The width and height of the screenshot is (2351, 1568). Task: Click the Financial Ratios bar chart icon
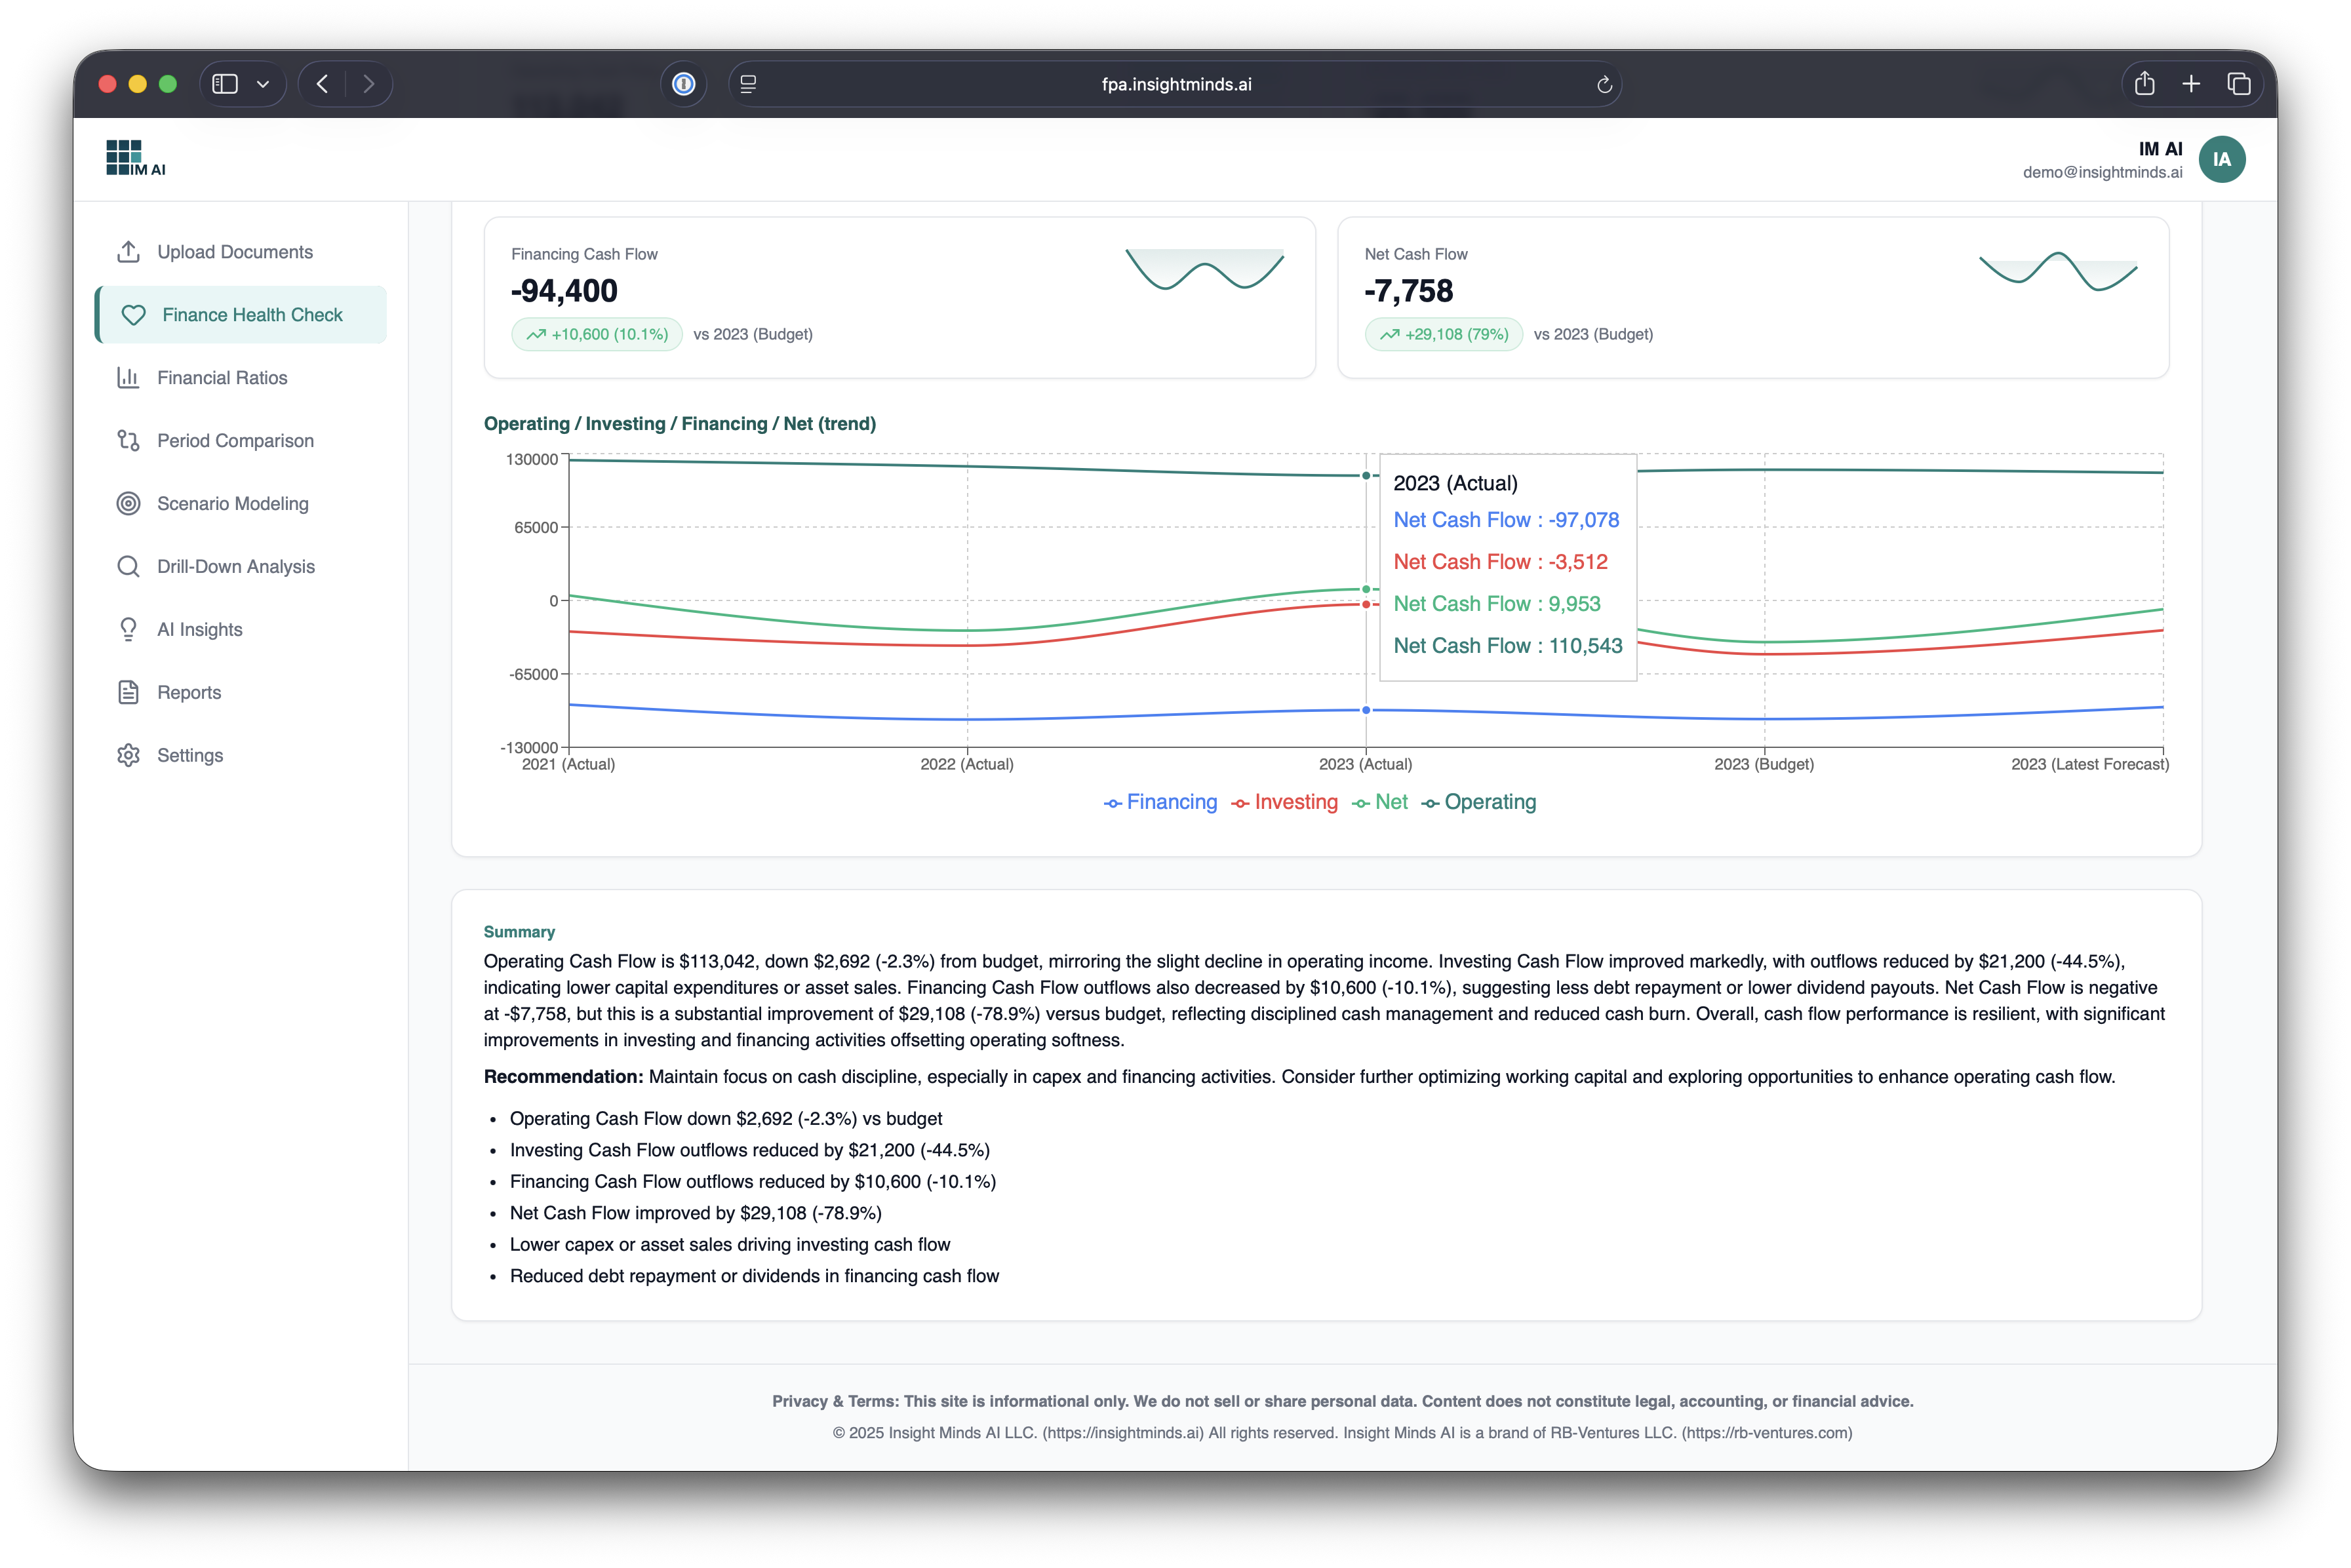click(128, 378)
